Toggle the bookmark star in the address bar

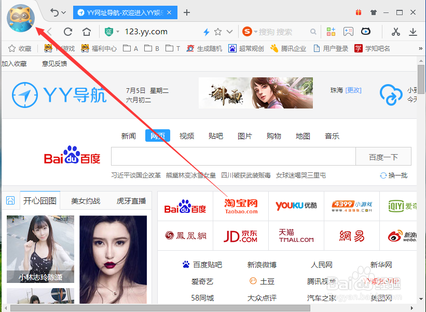[x=218, y=32]
